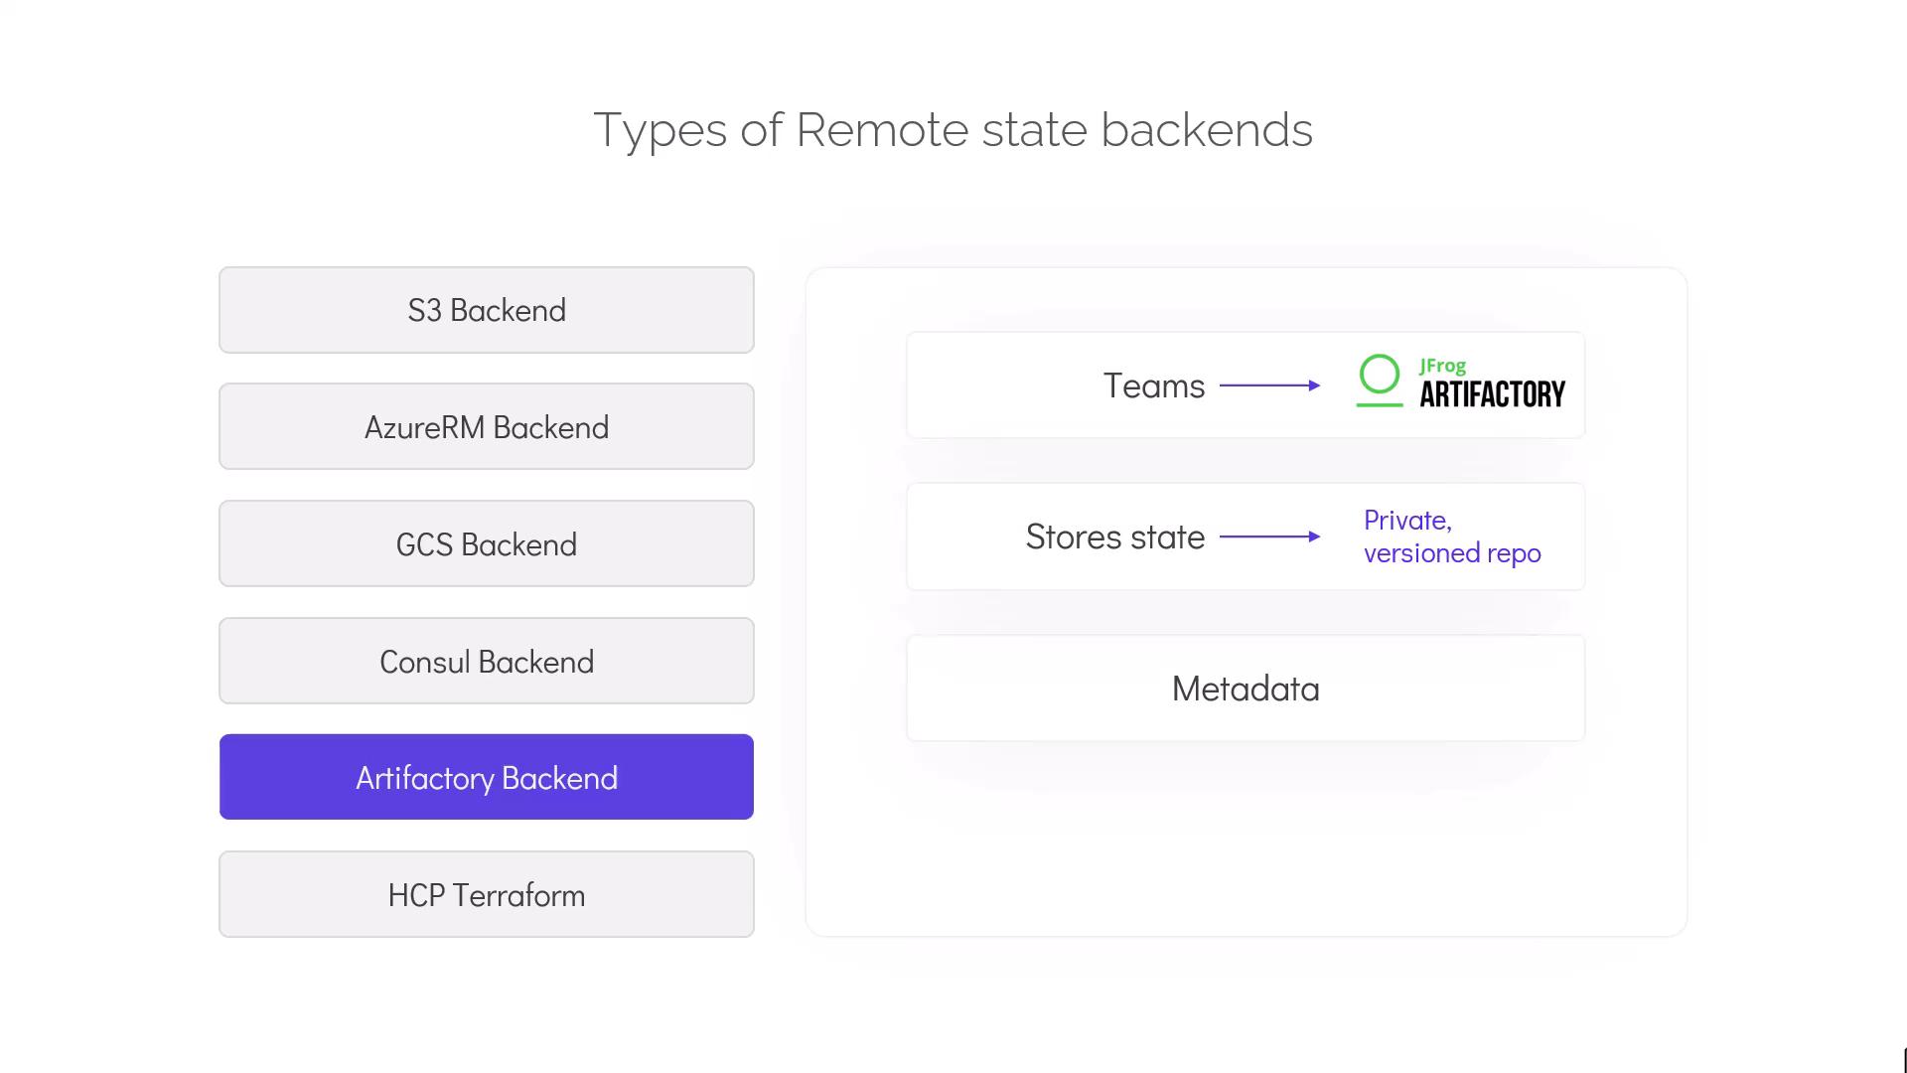Click the arrow beside Teams
This screenshot has height=1073, width=1907.
coord(1269,385)
